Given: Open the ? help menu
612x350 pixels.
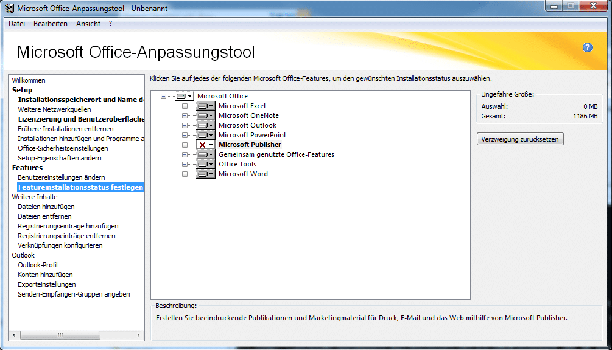Looking at the screenshot, I should [110, 24].
